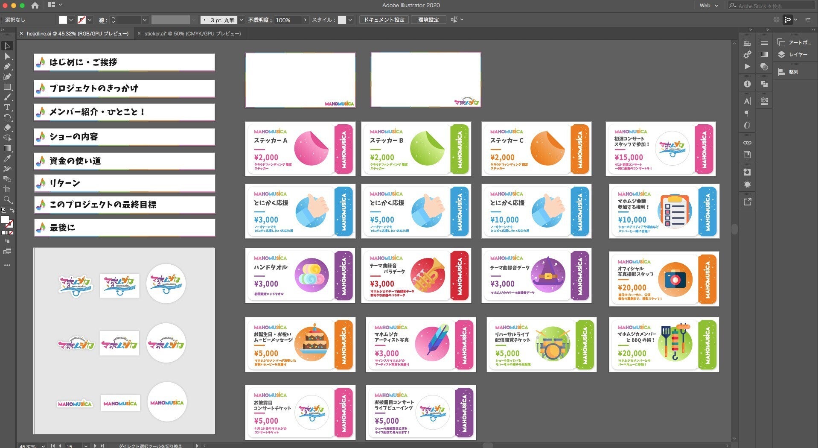
Task: Set paint mode to None in toolbar
Action: coord(12,233)
